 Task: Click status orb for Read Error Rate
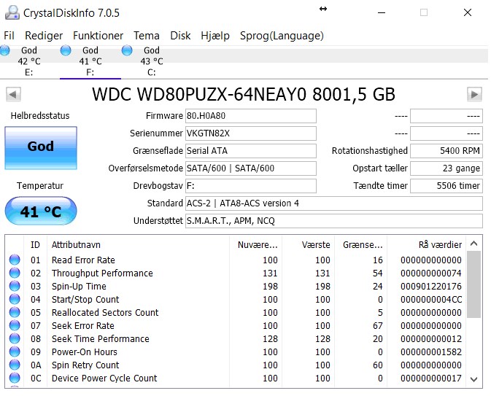(x=15, y=260)
